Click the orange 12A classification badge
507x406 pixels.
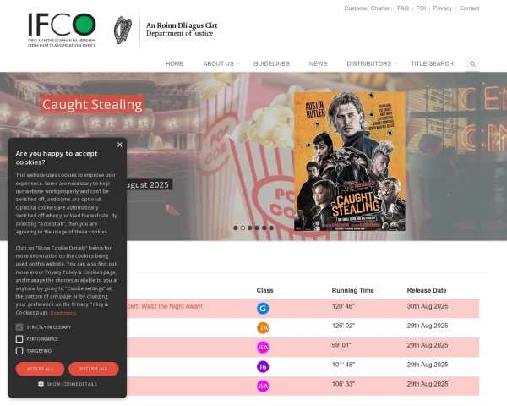coord(263,327)
